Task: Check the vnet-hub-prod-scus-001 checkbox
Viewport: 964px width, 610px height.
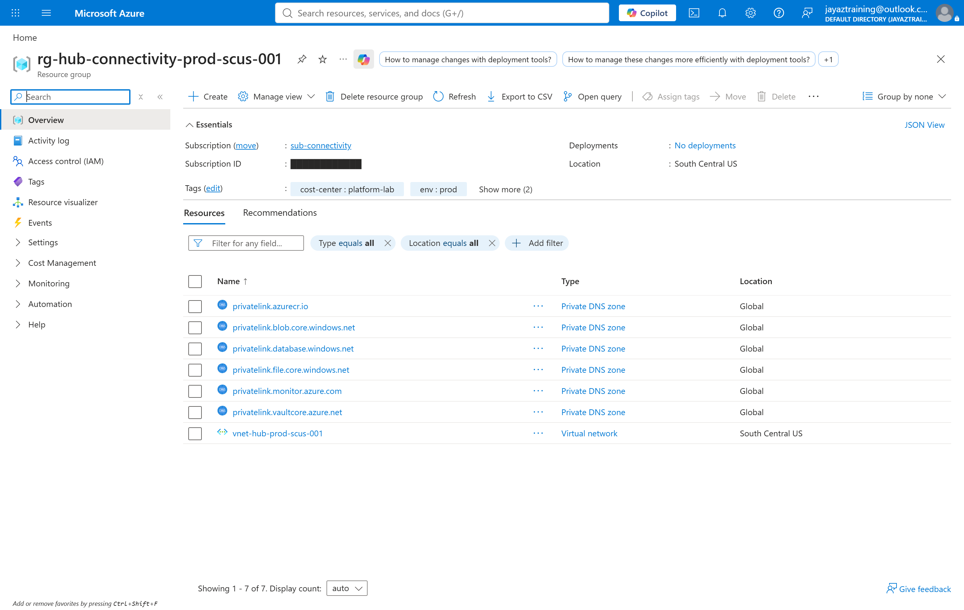Action: tap(195, 434)
